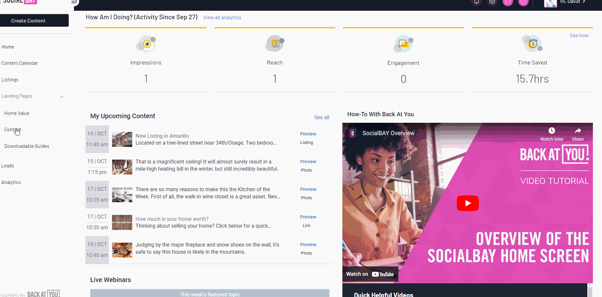Click the New Listing in Amarillo title
602x297 pixels.
coord(162,136)
